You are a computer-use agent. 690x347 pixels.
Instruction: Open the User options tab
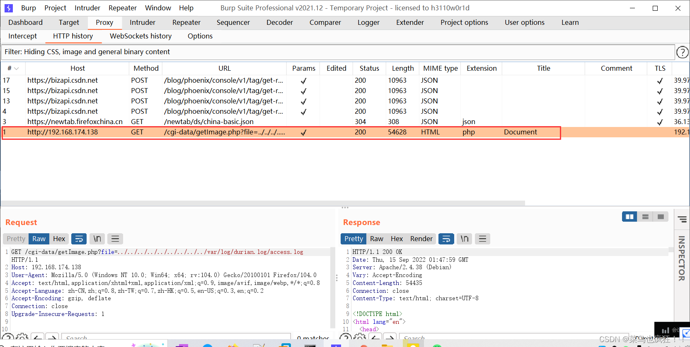click(525, 22)
